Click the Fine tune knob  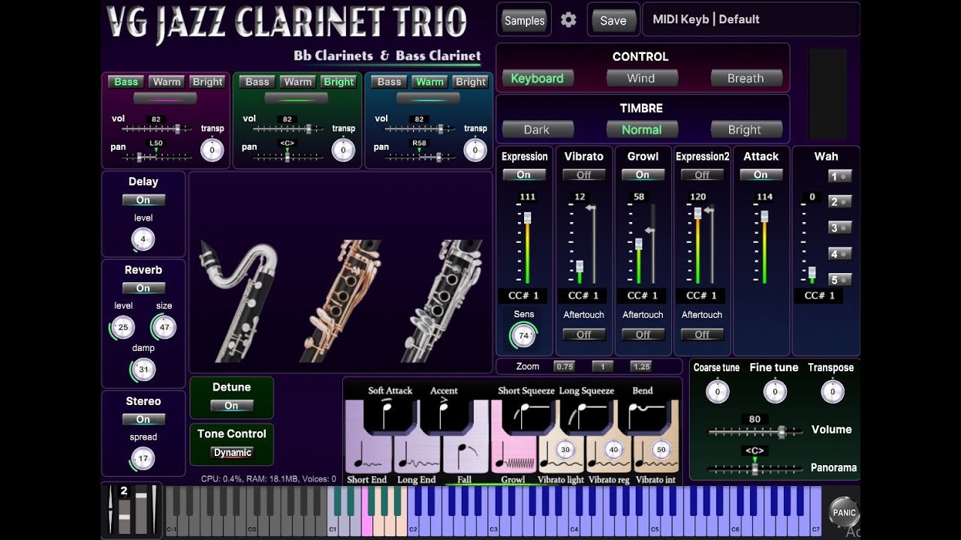pos(775,391)
